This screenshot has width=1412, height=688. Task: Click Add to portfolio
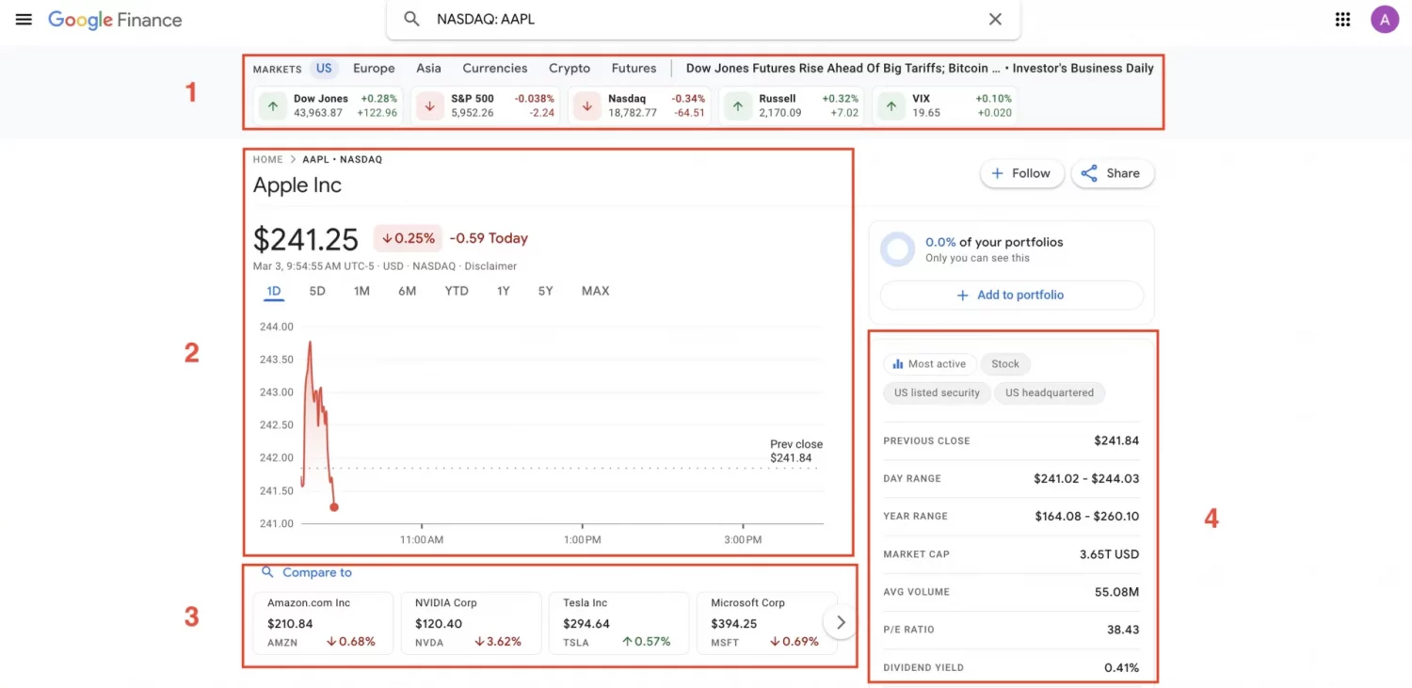tap(1011, 295)
